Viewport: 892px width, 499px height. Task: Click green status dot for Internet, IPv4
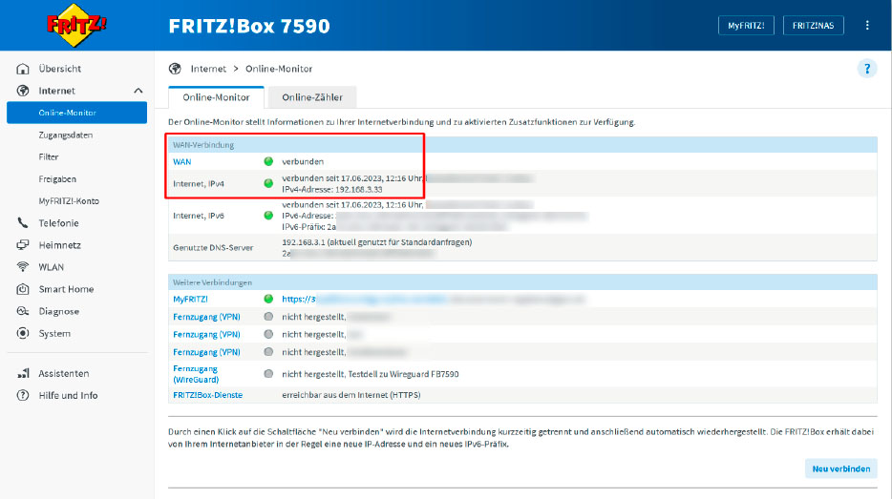(x=268, y=183)
